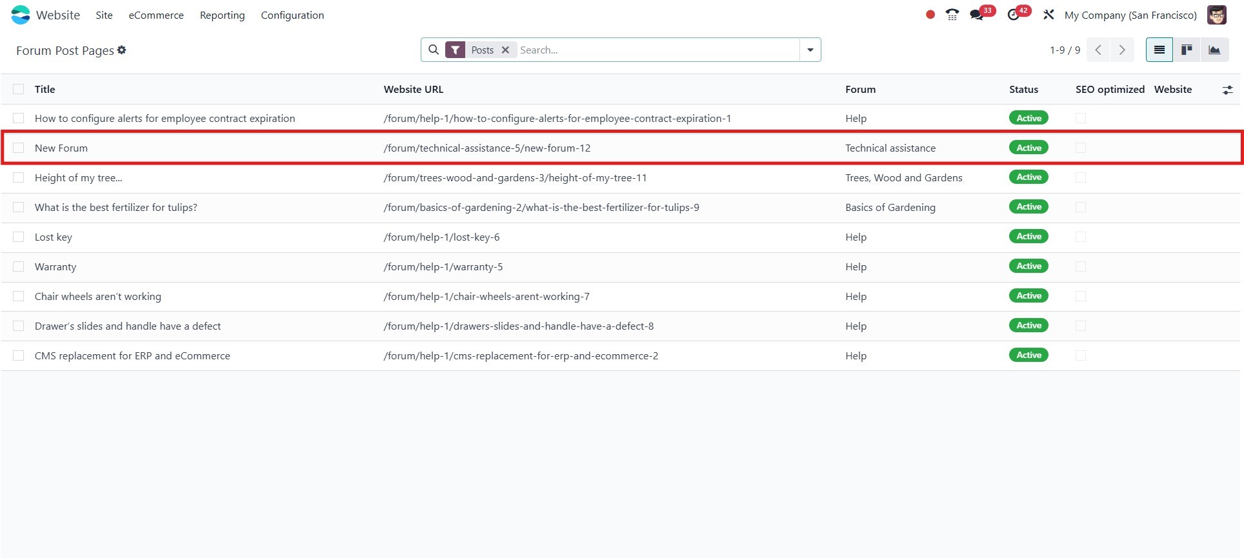Screen dimensions: 1244x558
Task: Remove the Posts filter facet
Action: coord(505,50)
